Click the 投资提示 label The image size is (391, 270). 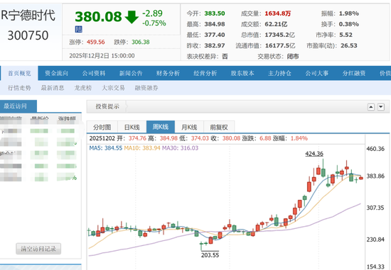[x=107, y=107]
